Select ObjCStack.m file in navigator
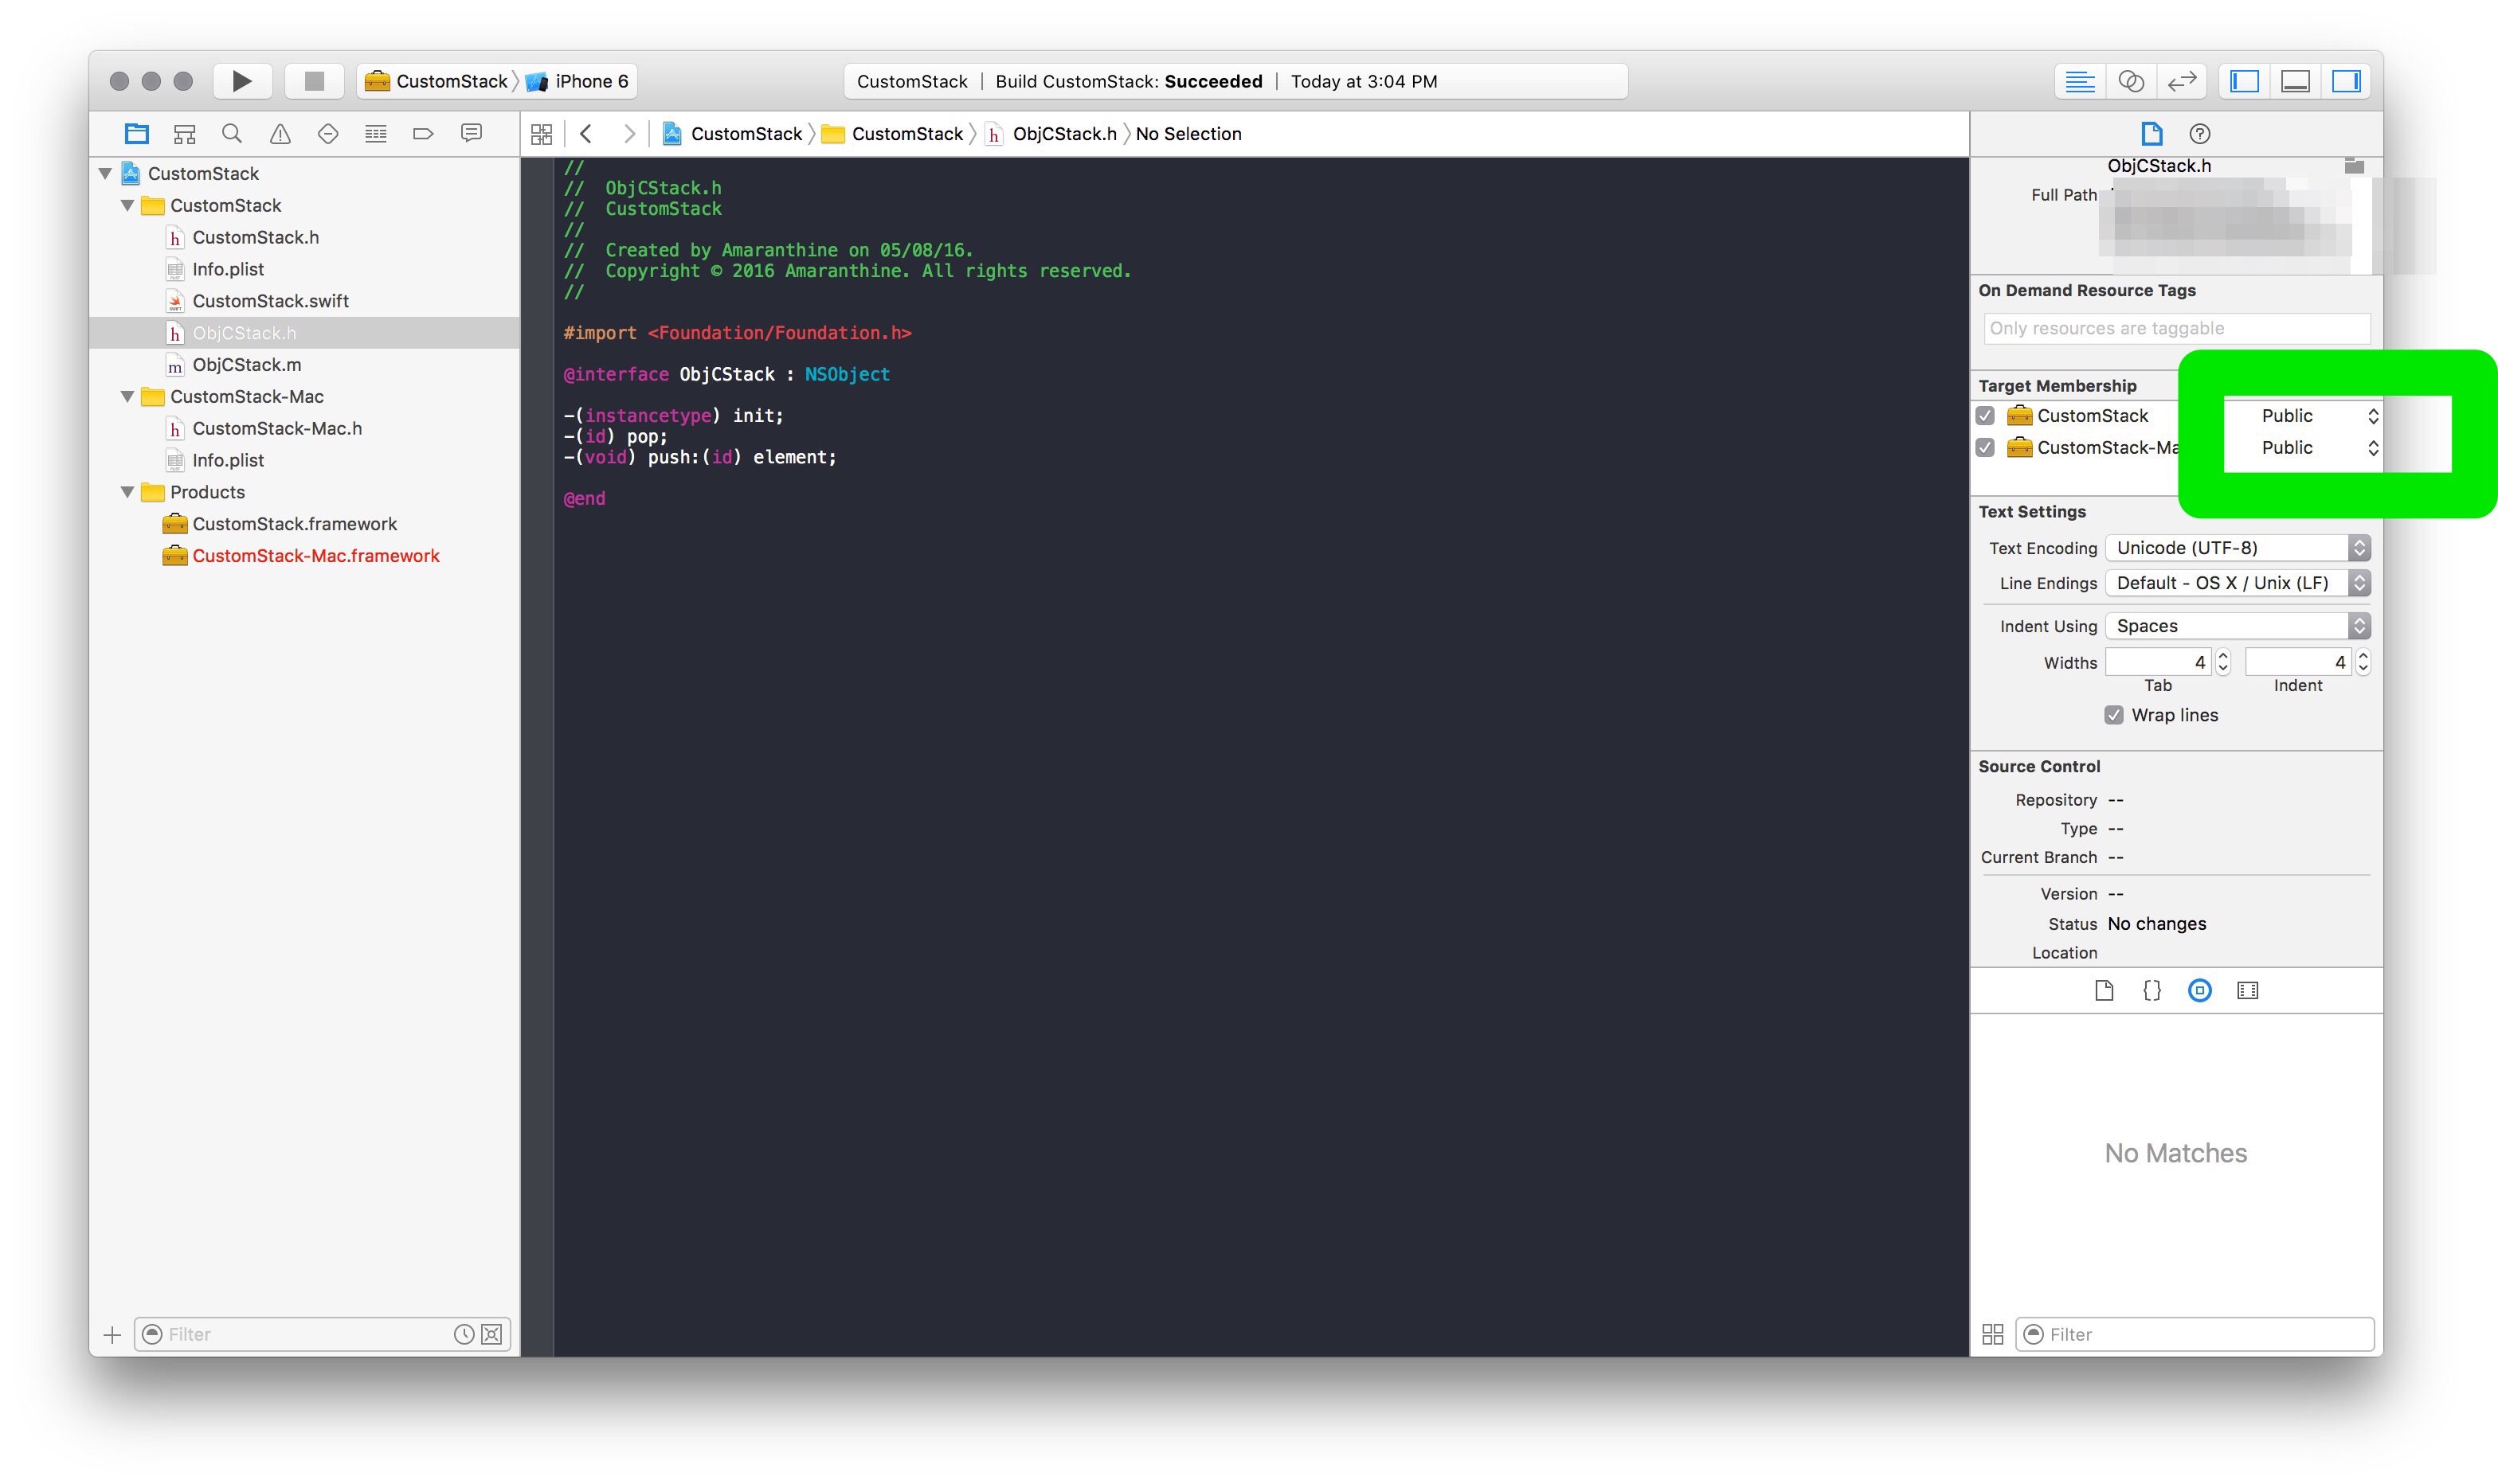This screenshot has width=2498, height=1484. click(246, 365)
